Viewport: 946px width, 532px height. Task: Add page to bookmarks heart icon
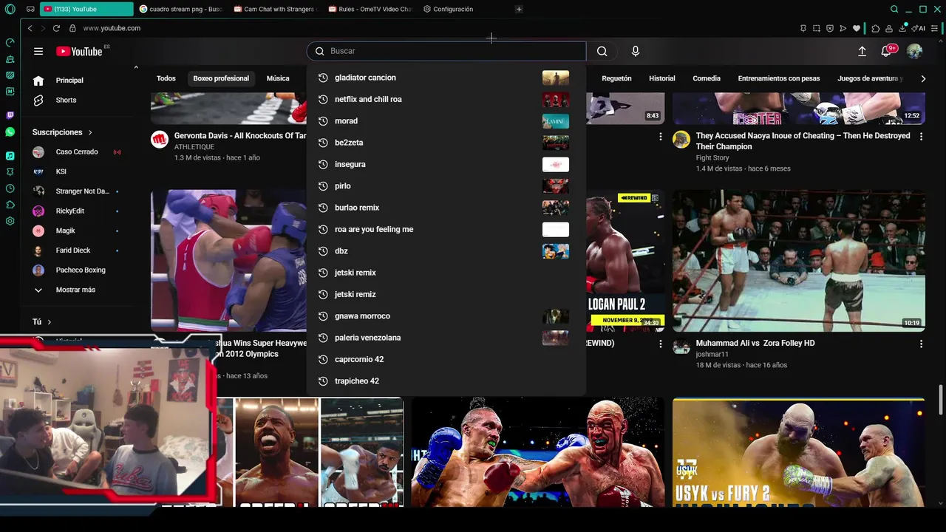pos(857,28)
